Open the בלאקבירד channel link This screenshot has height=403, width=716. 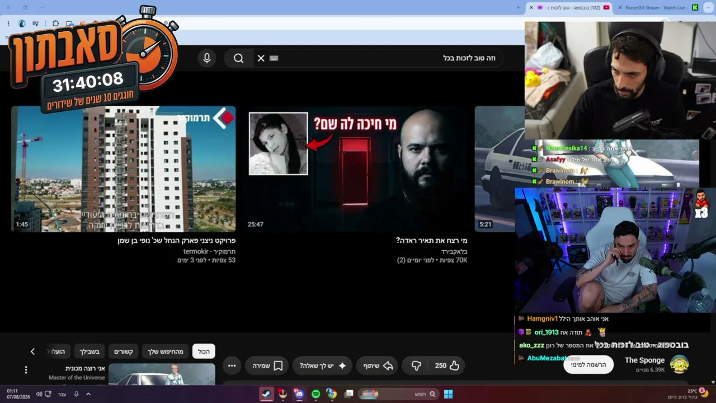(x=454, y=251)
